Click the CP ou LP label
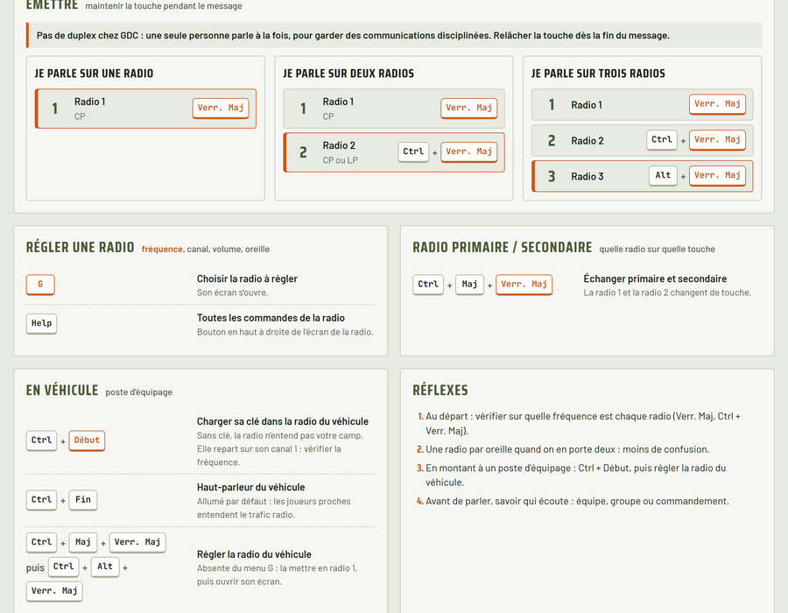This screenshot has width=788, height=613. [x=341, y=160]
